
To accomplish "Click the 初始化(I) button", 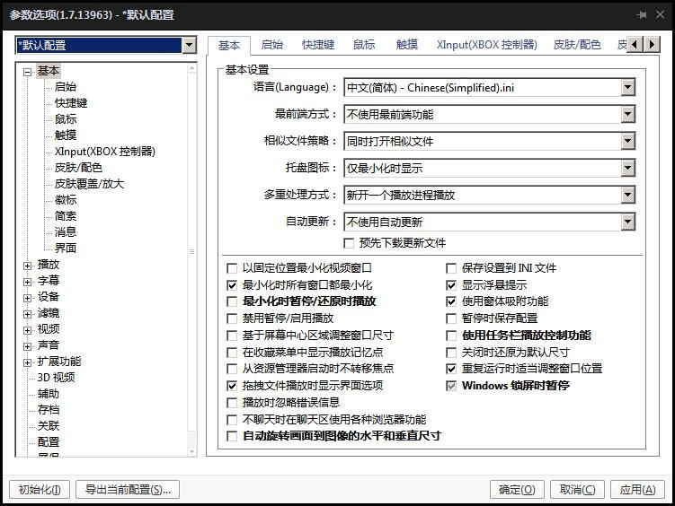I will pos(40,489).
